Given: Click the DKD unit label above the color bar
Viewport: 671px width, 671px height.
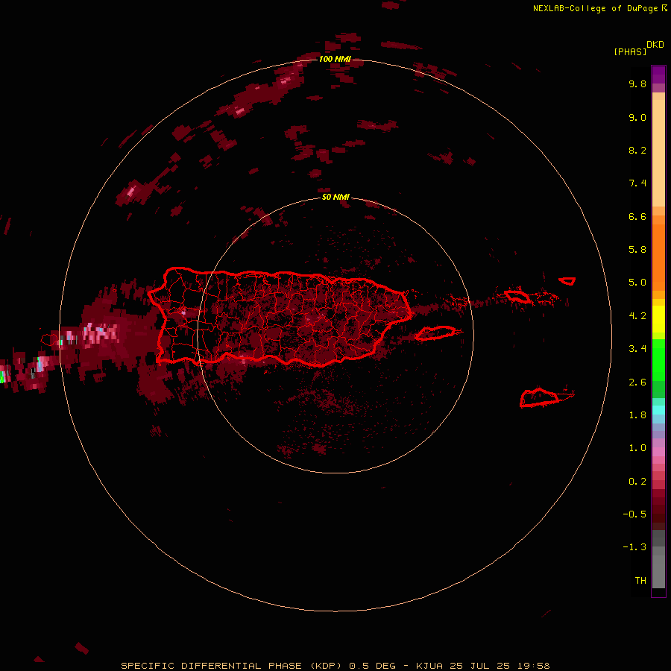Looking at the screenshot, I should tap(655, 45).
